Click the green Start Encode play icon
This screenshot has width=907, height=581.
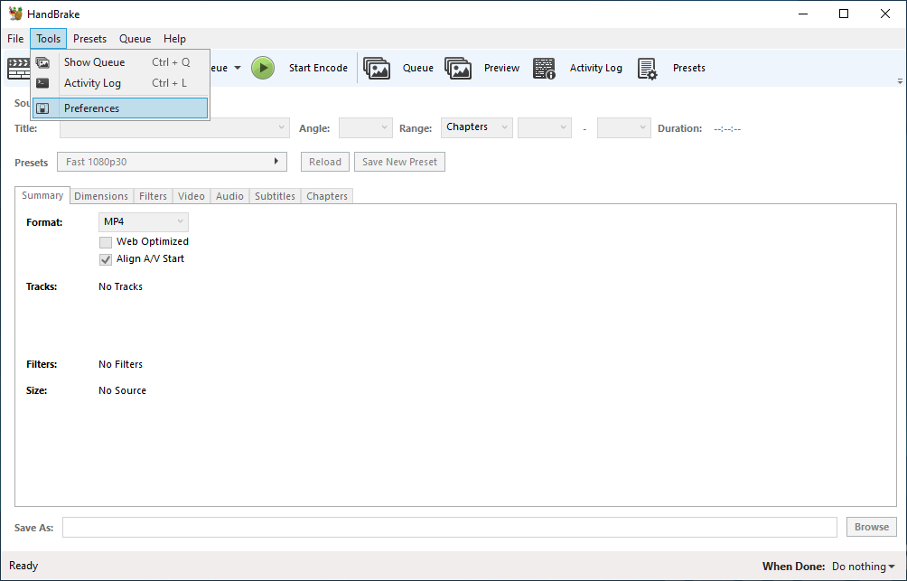click(263, 68)
